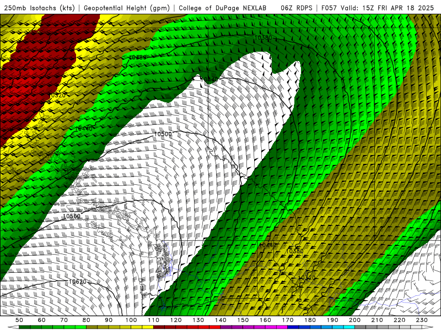
Task: Pick the bright green swatch under the 80 label
Action: point(80,327)
